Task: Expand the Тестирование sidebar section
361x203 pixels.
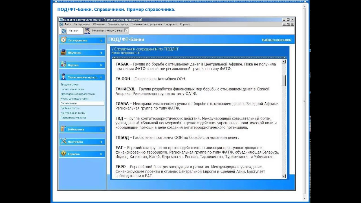Action: (x=101, y=41)
